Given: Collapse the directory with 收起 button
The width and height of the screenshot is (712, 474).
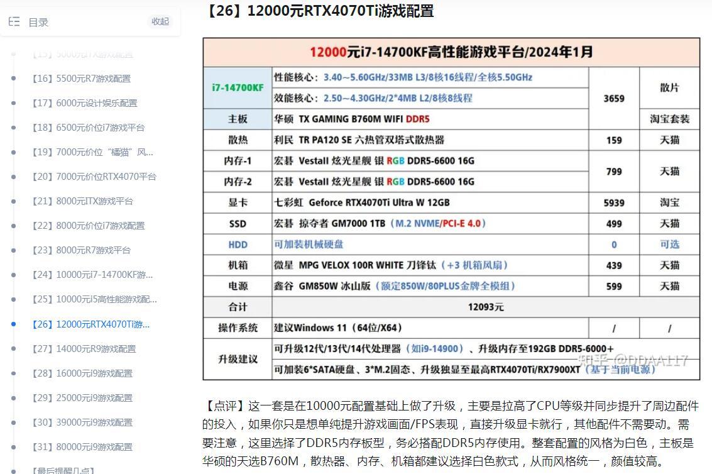Looking at the screenshot, I should click(160, 21).
